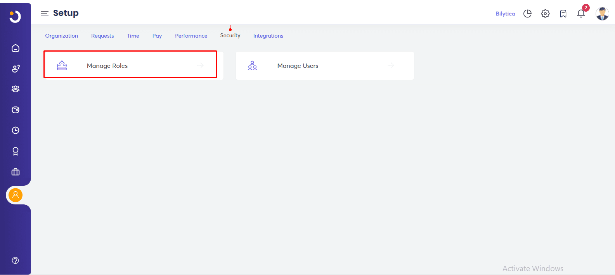This screenshot has width=615, height=275.
Task: Open the user profile avatar
Action: tap(602, 14)
